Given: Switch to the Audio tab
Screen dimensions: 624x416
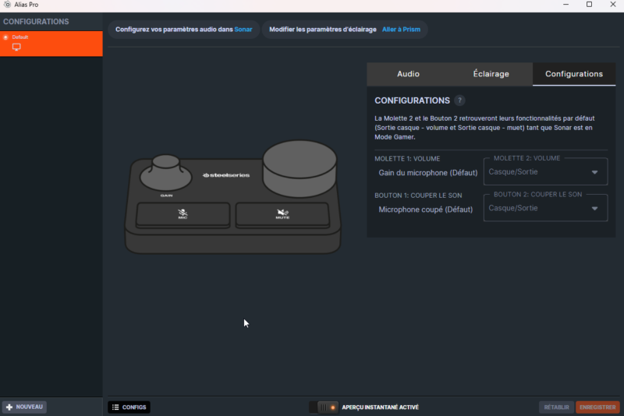Looking at the screenshot, I should pos(408,74).
